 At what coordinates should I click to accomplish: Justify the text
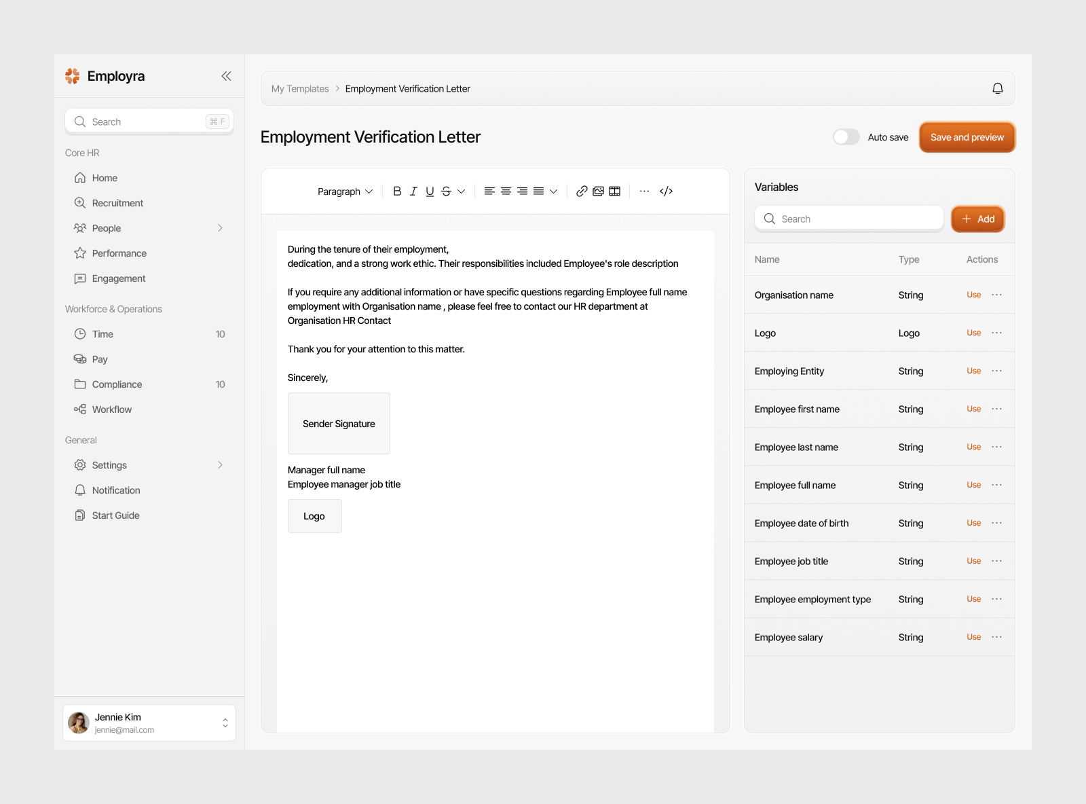(x=538, y=191)
